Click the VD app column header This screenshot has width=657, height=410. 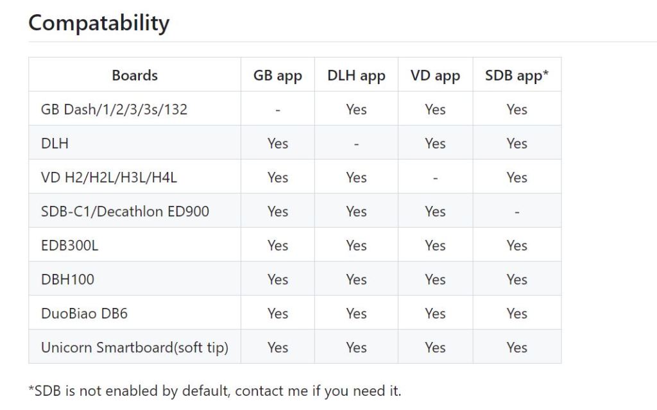435,75
